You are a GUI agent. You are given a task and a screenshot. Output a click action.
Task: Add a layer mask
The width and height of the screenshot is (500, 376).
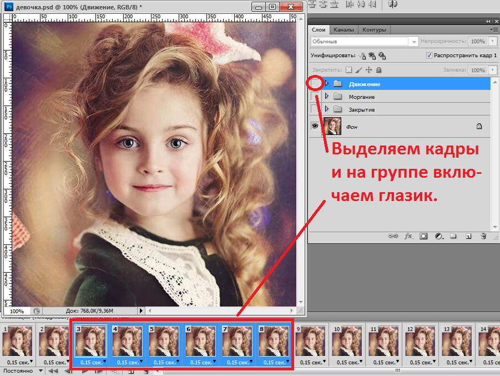pos(423,236)
